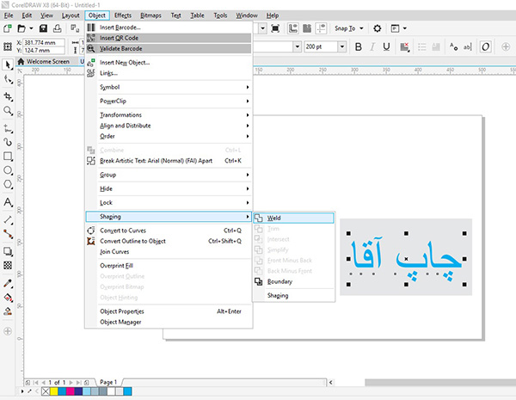Open the font size dropdown
The width and height of the screenshot is (516, 400).
tap(342, 46)
